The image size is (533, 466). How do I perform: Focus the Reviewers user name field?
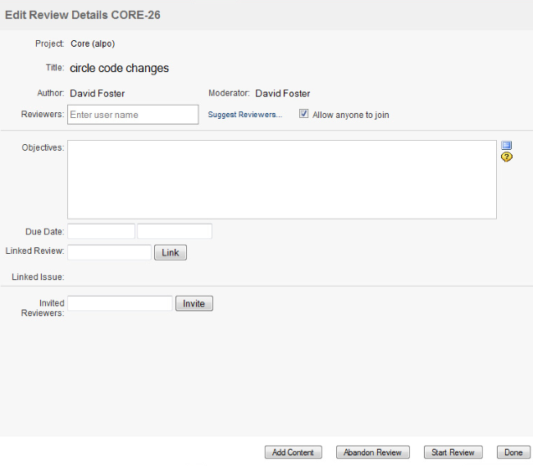point(133,115)
